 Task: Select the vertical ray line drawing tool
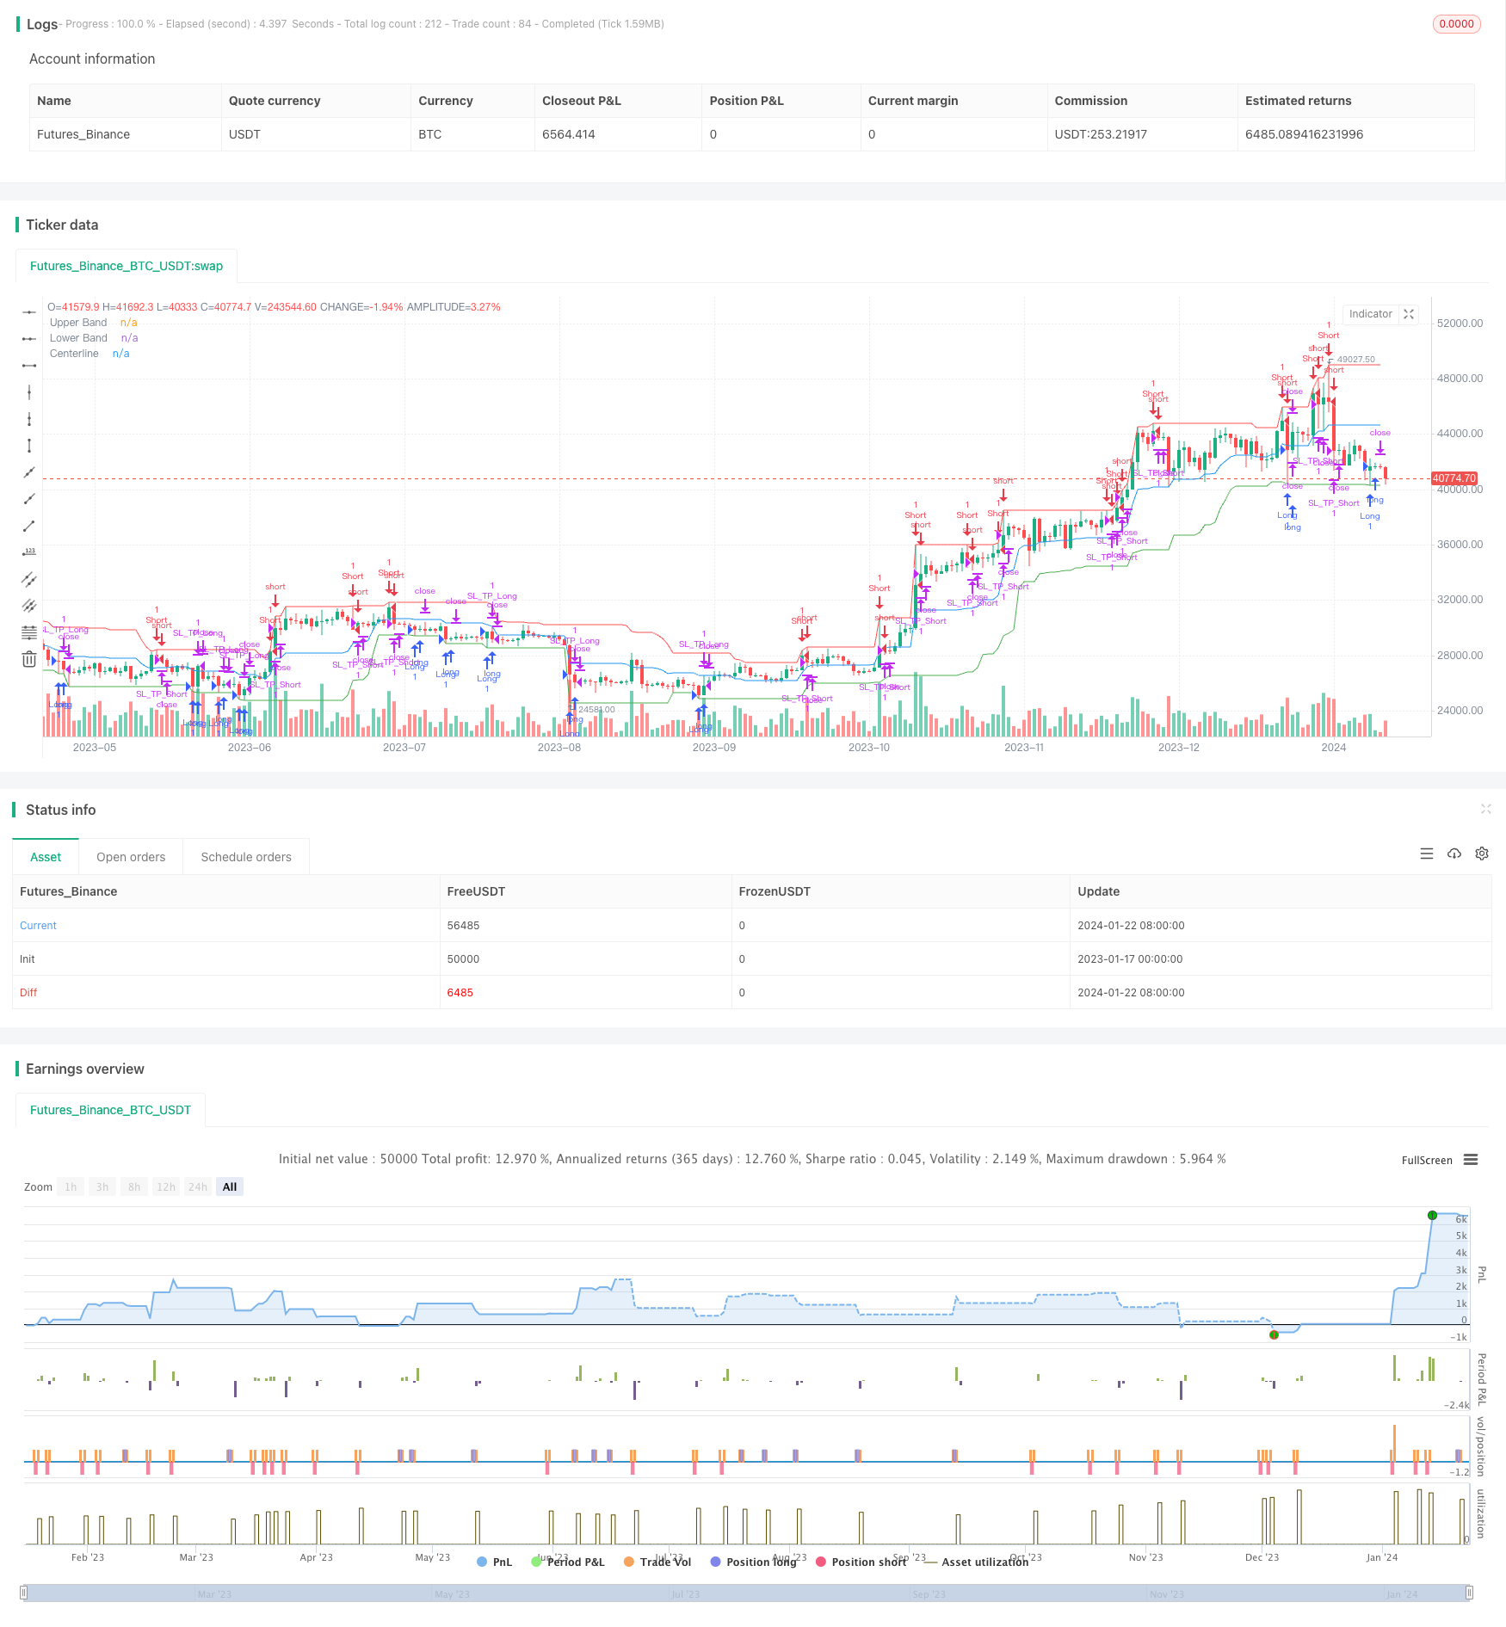[29, 419]
